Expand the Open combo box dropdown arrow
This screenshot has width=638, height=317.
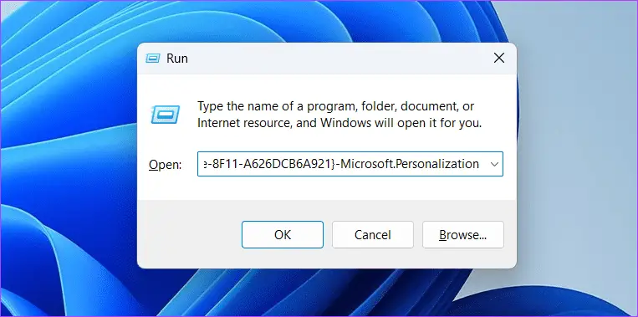point(494,164)
